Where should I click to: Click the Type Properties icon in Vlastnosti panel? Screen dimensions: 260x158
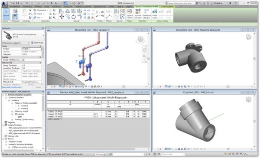pos(15,11)
